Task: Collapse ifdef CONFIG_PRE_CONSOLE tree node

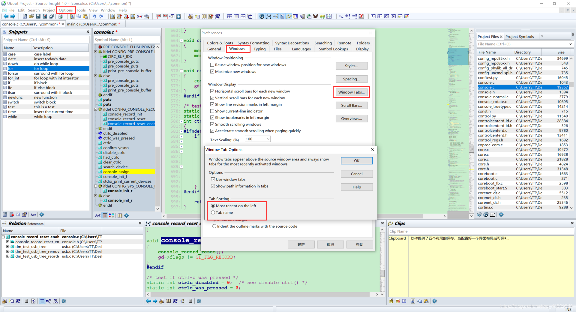Action: [x=96, y=52]
